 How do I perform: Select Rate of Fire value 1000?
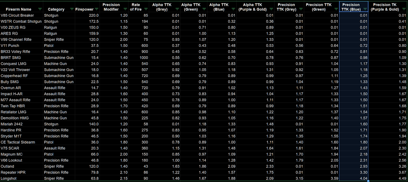[139, 58]
